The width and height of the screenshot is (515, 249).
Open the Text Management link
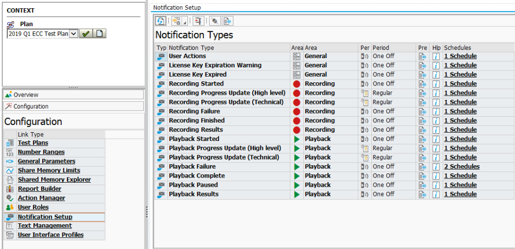click(x=45, y=226)
